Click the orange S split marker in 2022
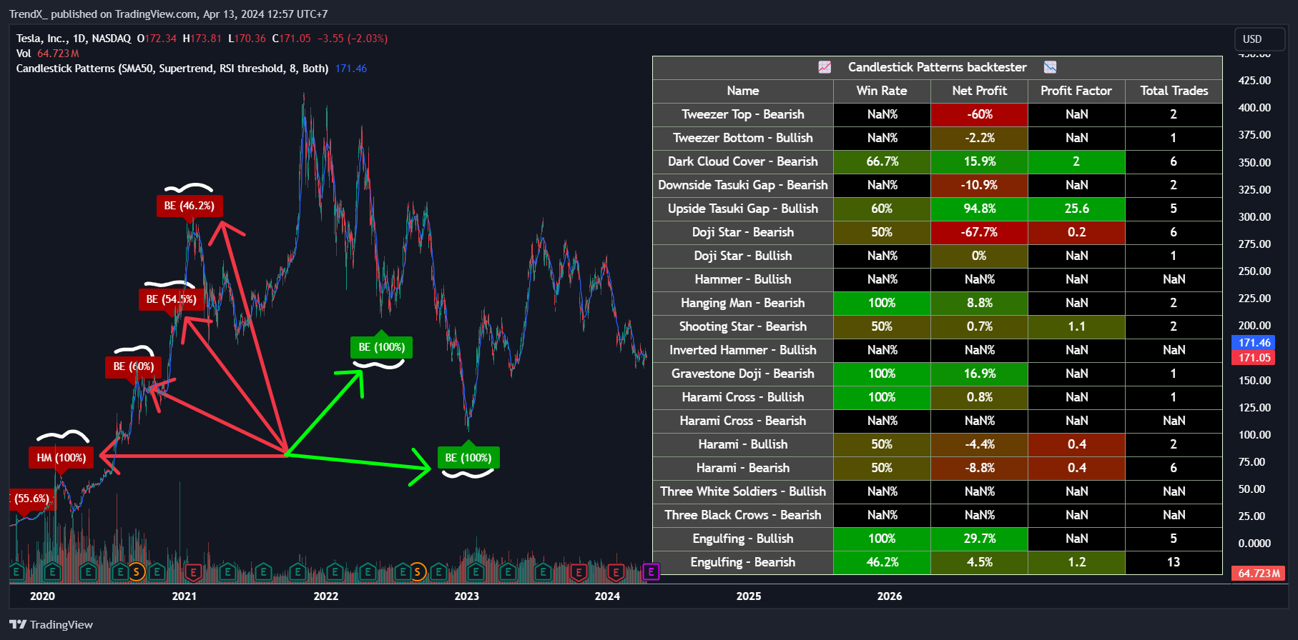 click(x=418, y=571)
